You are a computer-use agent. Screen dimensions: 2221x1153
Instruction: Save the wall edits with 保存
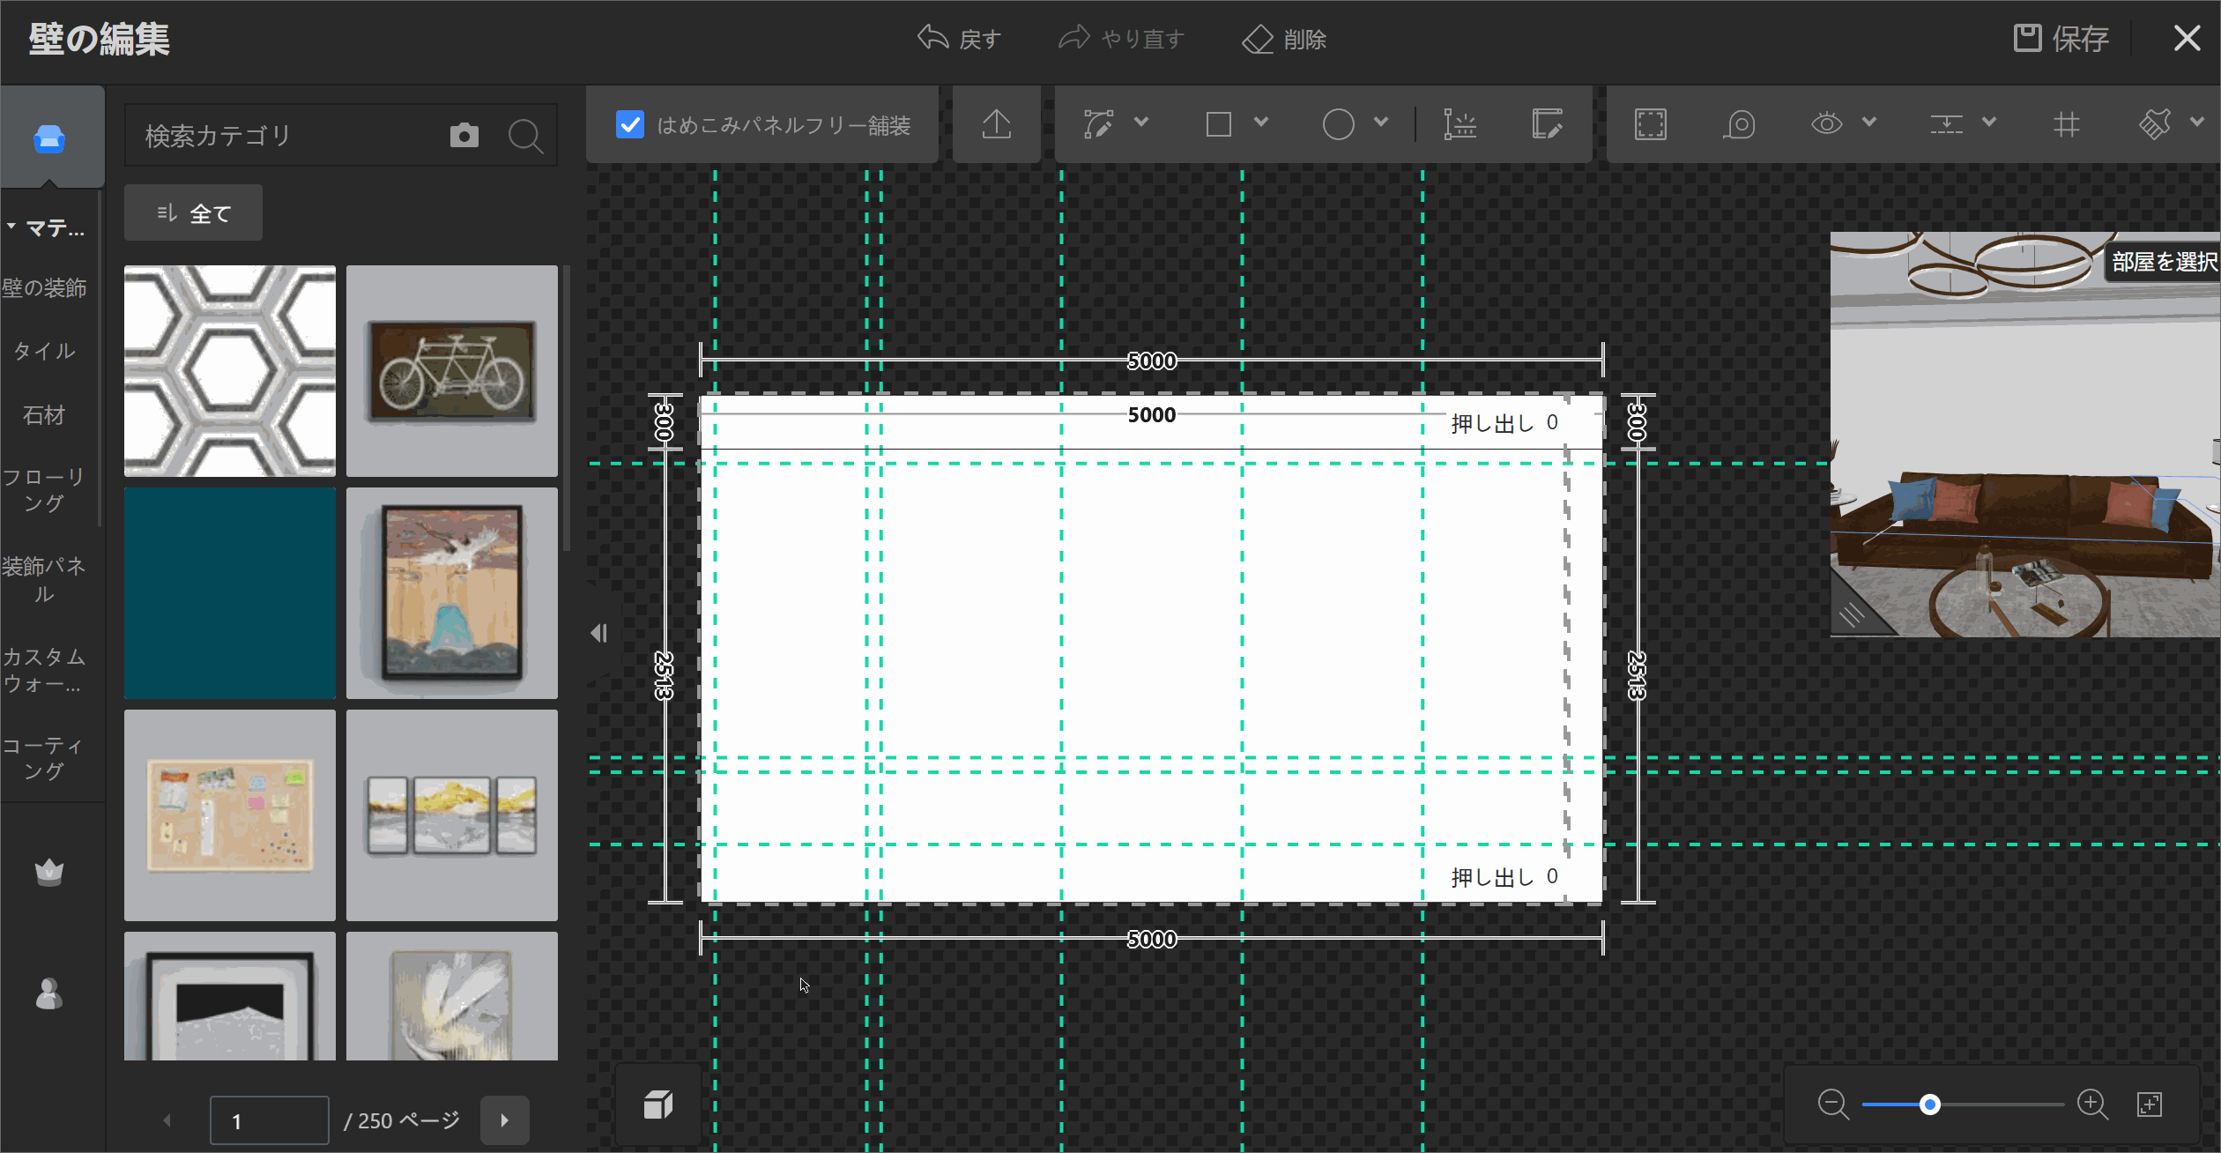(x=2061, y=39)
